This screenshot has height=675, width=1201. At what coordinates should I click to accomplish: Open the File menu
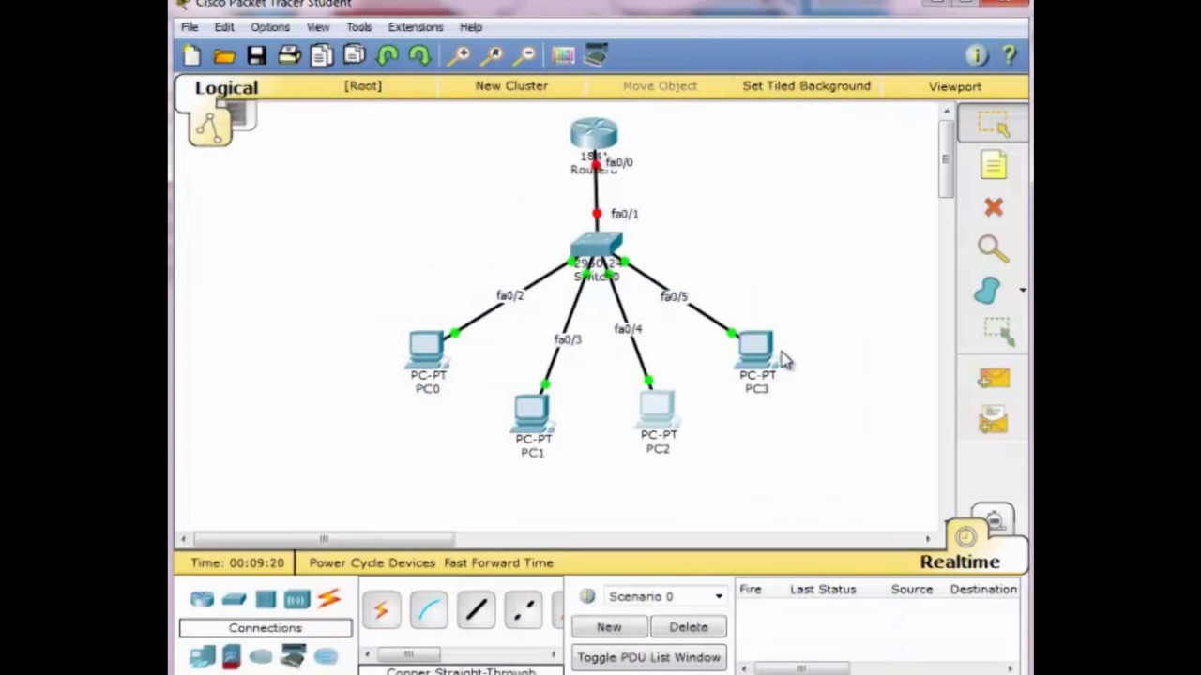(x=190, y=27)
